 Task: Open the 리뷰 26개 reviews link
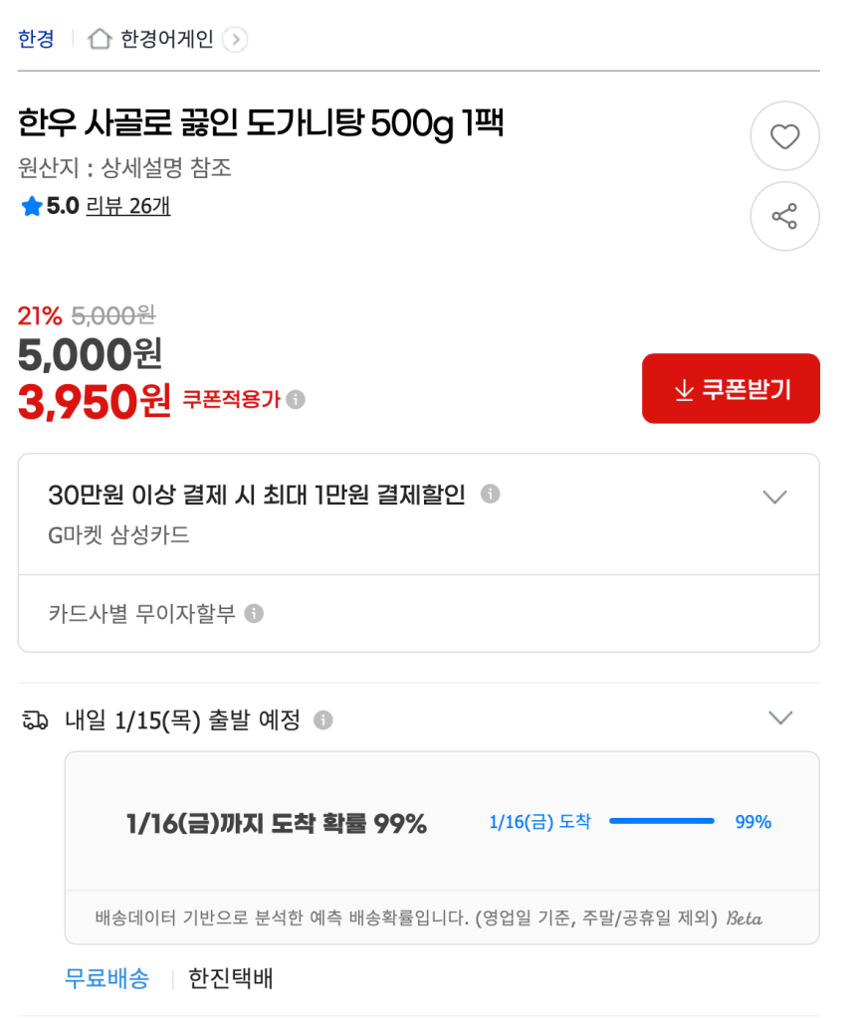point(128,207)
